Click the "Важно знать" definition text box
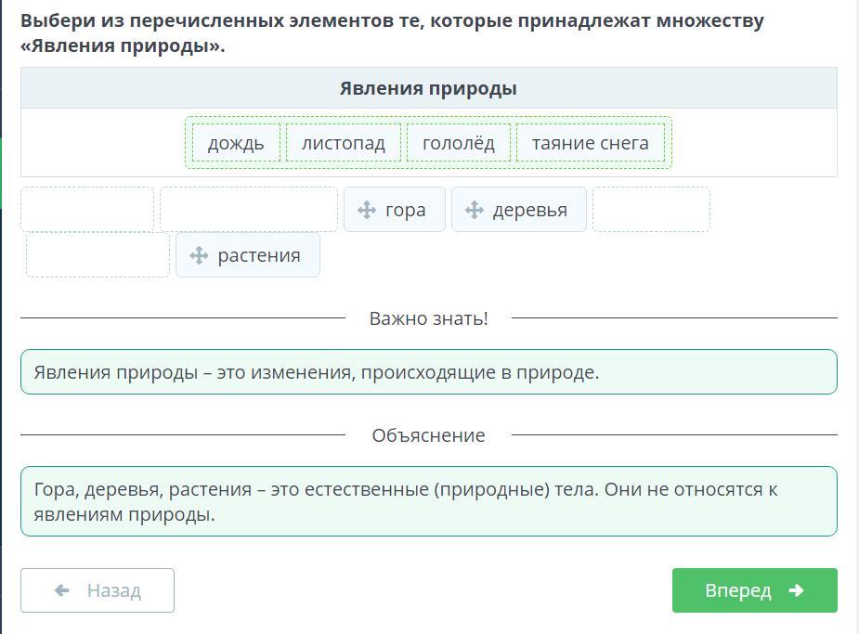Viewport: 859px width, 634px height. tap(428, 372)
